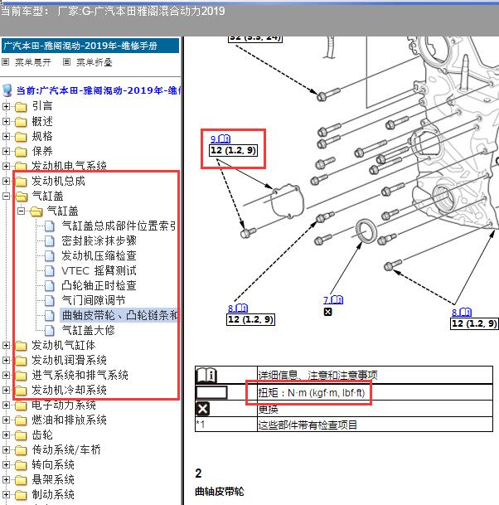
Task: Open 凸轮轴正时检查 page
Action: coord(99,286)
